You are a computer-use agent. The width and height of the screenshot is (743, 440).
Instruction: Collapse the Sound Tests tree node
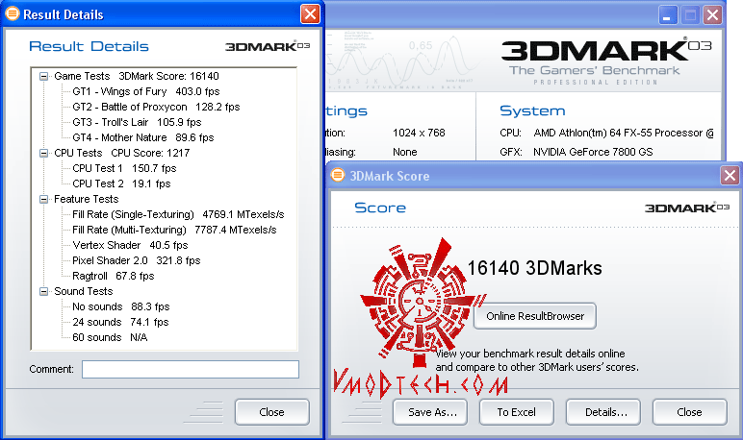coord(43,291)
